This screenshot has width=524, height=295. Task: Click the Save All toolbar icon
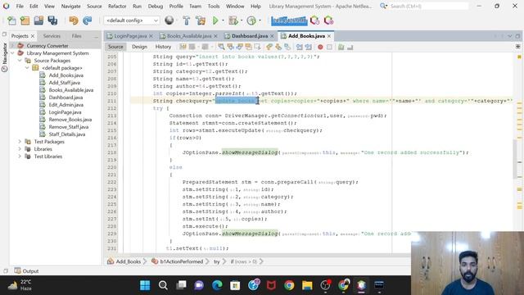(52, 20)
